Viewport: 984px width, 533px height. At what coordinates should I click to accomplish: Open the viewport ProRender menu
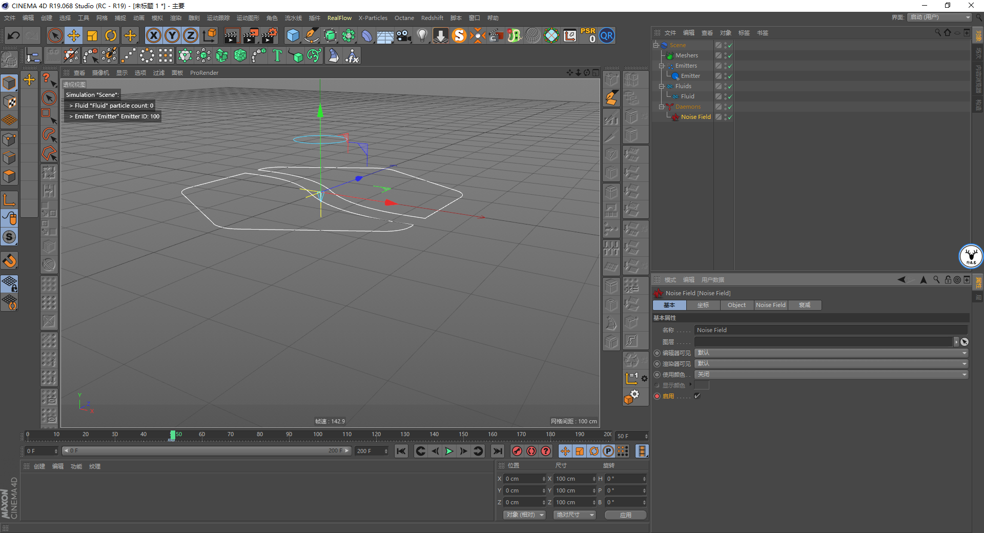pyautogui.click(x=204, y=73)
